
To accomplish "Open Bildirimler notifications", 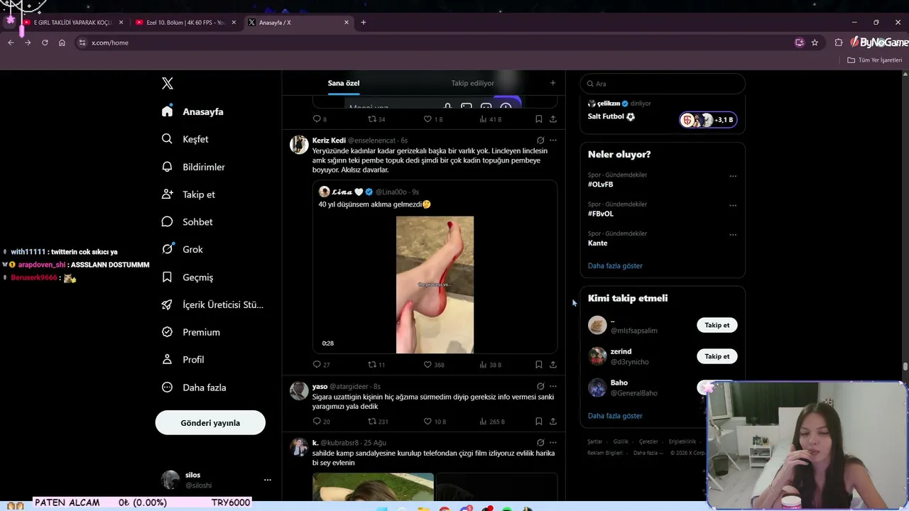I will [193, 167].
